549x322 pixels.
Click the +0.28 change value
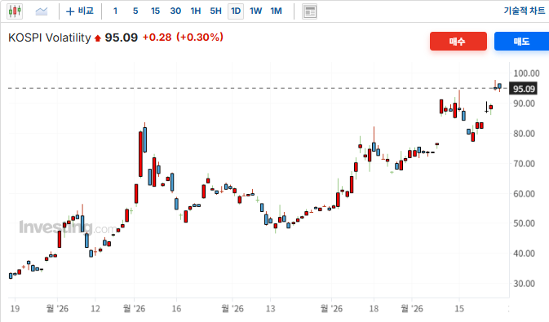157,37
